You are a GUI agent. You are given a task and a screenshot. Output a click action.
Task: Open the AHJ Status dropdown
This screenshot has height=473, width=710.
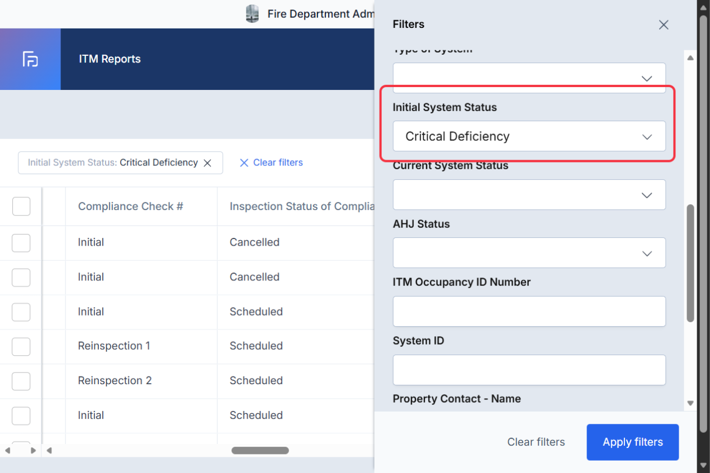[x=529, y=253]
